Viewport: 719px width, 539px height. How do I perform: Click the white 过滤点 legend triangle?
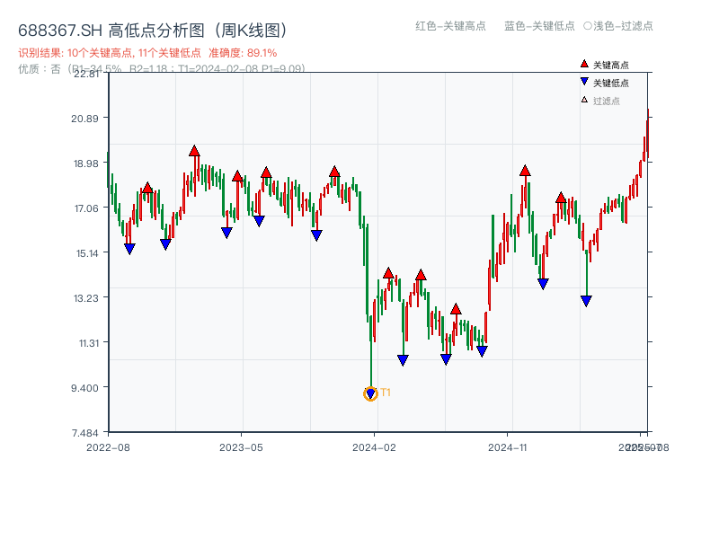(x=584, y=100)
